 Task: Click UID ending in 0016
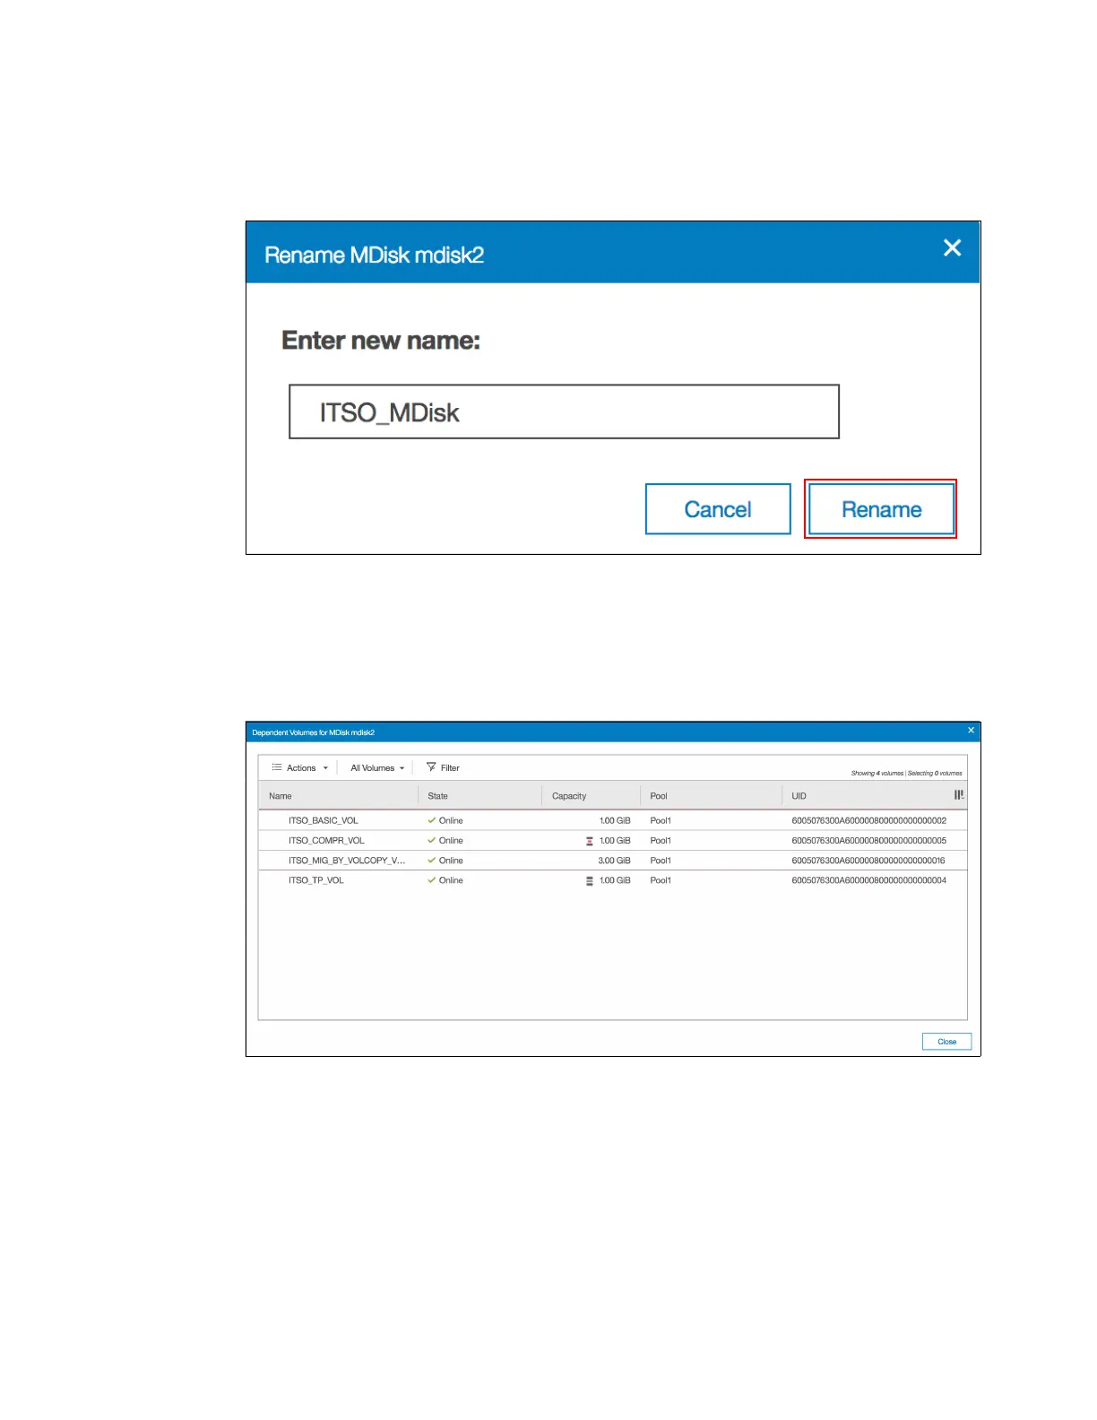pyautogui.click(x=868, y=861)
